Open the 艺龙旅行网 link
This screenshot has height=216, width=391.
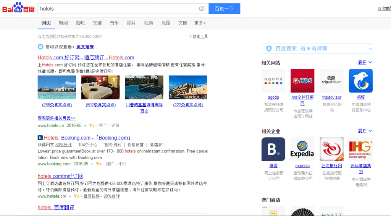[x=332, y=166]
